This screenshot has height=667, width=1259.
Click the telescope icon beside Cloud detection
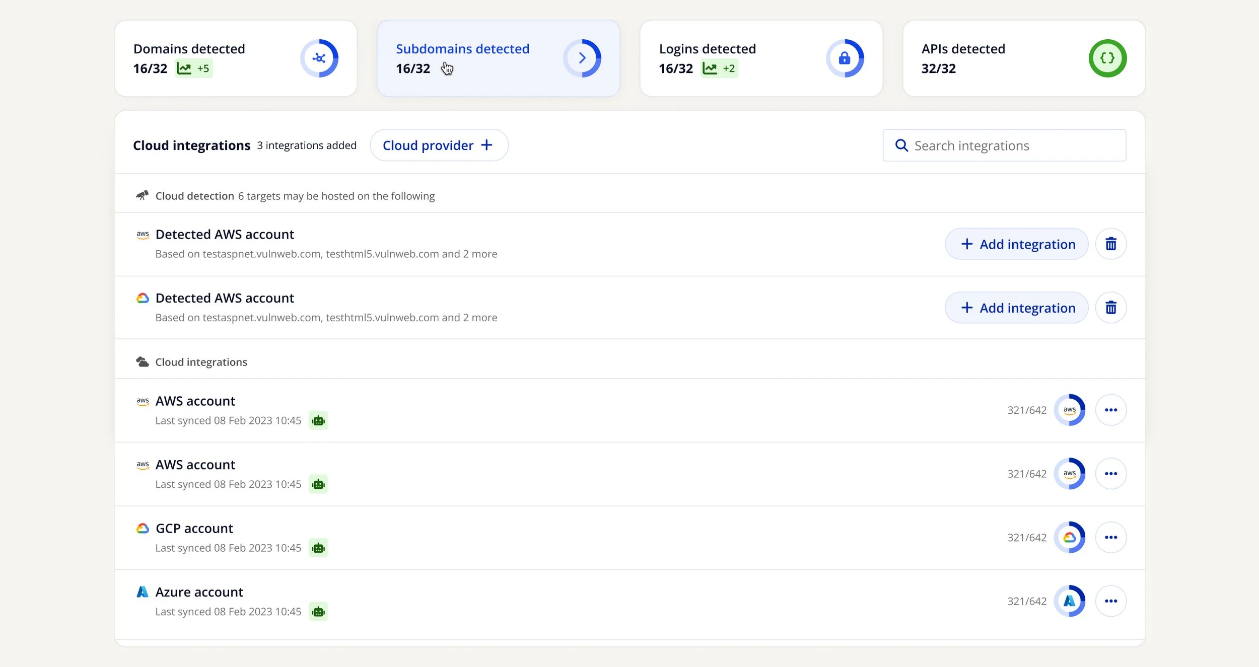[143, 195]
